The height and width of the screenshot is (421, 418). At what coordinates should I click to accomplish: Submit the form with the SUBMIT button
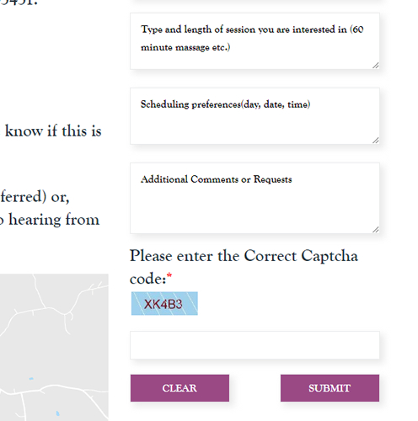click(x=330, y=388)
